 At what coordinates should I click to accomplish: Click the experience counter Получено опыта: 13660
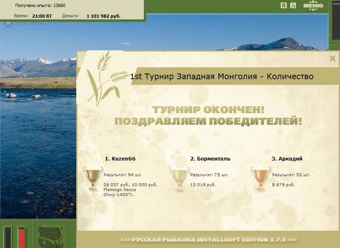coord(40,6)
